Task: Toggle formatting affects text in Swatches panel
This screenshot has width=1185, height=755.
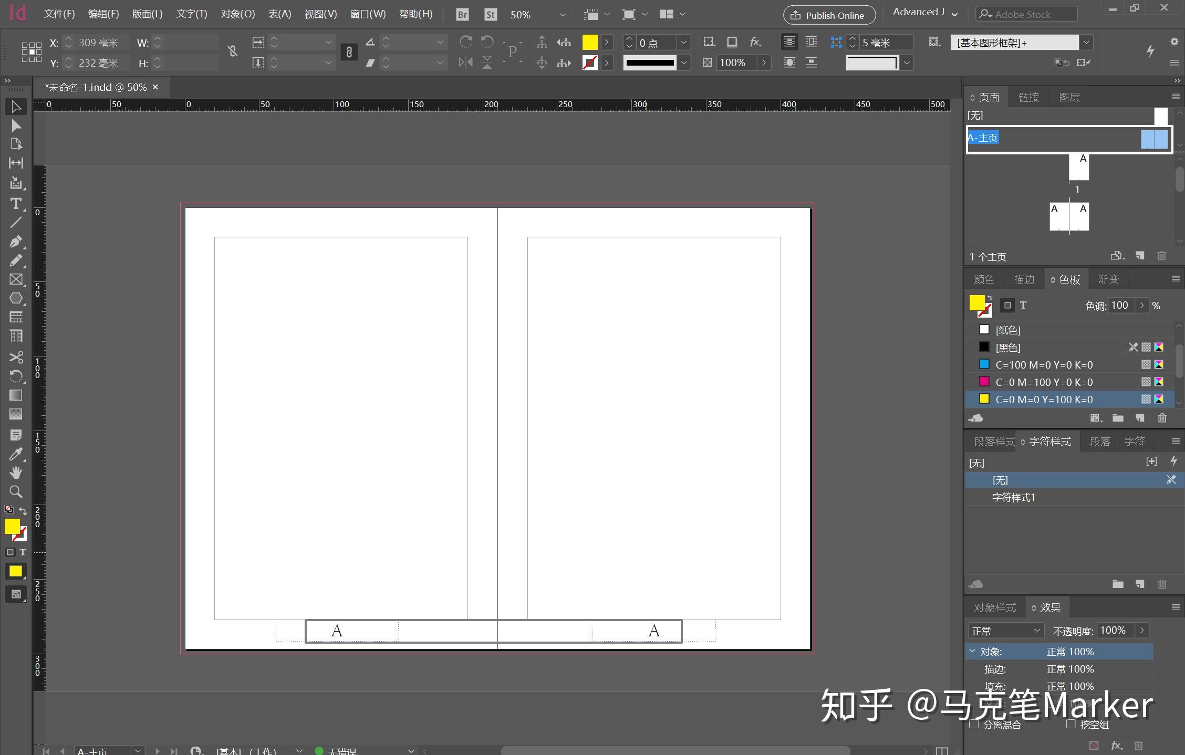Action: [1022, 305]
